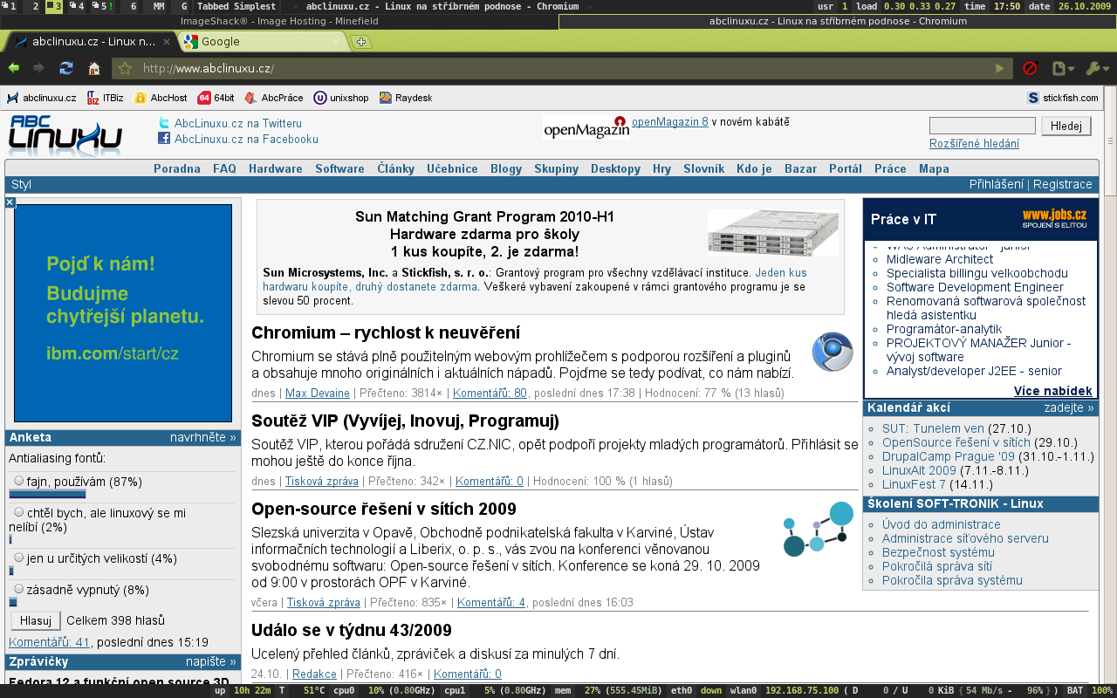Open Hardware in the site menu

pos(276,168)
